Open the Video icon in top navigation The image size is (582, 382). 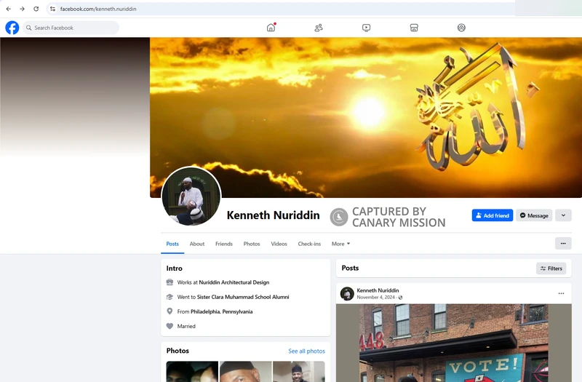(366, 28)
